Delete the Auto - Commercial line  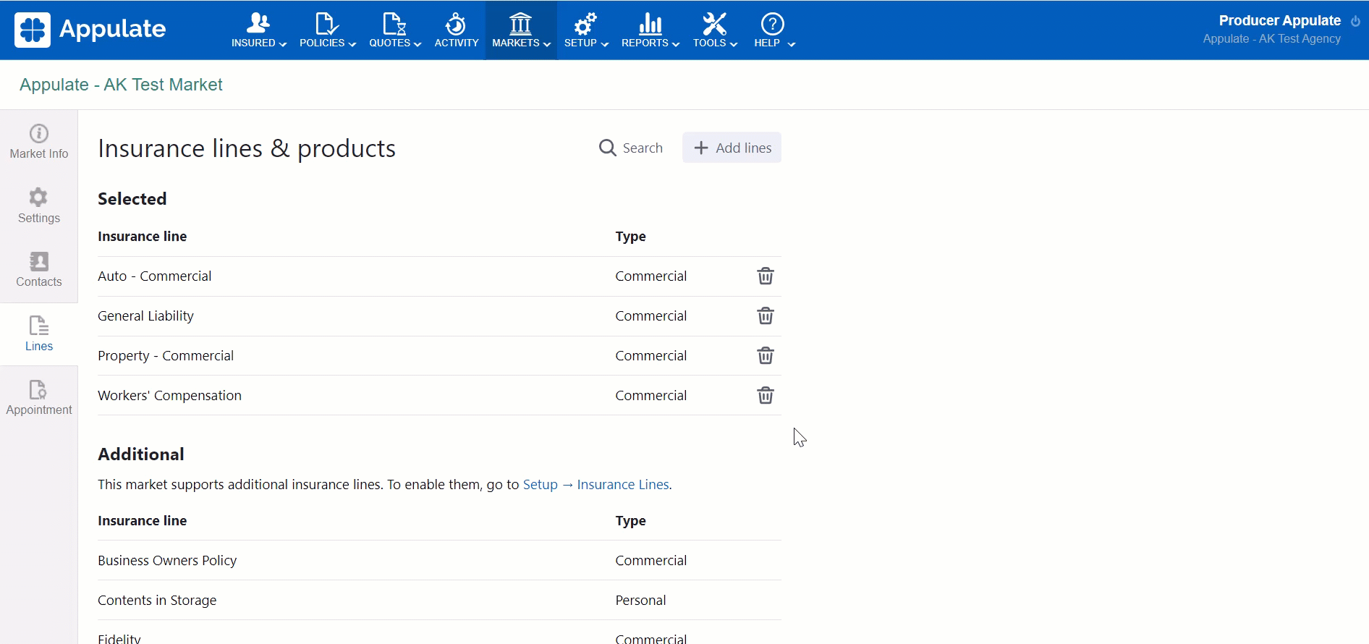765,276
